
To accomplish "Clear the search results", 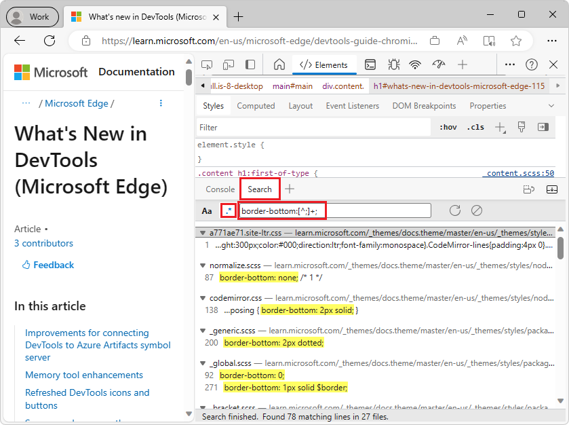I will [478, 210].
